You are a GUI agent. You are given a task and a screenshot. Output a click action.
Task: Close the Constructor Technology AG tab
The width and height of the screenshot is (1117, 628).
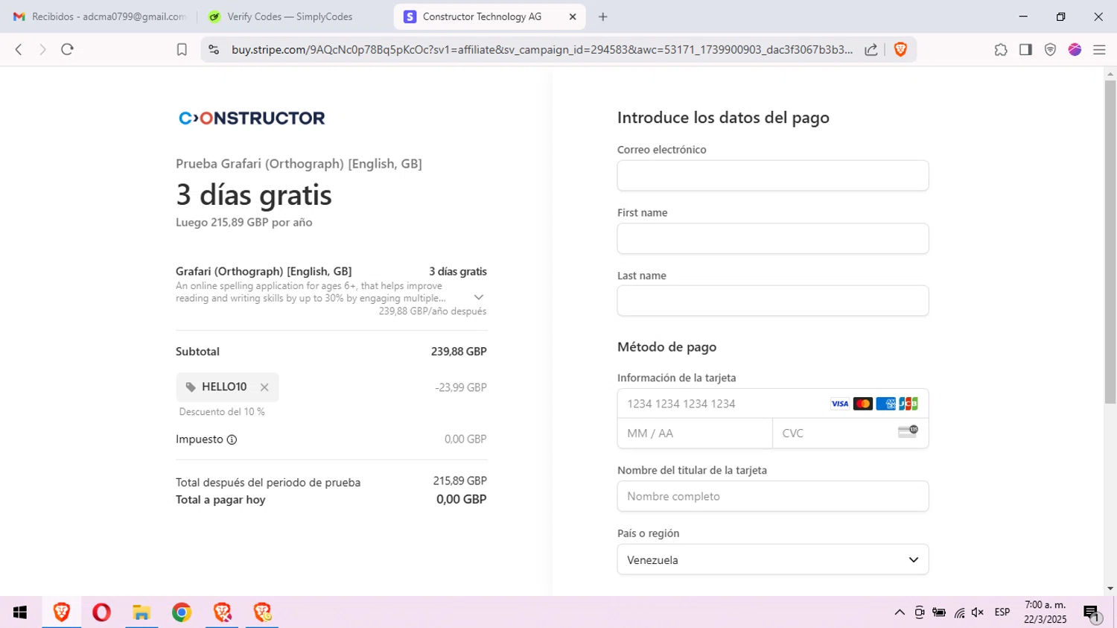point(573,16)
